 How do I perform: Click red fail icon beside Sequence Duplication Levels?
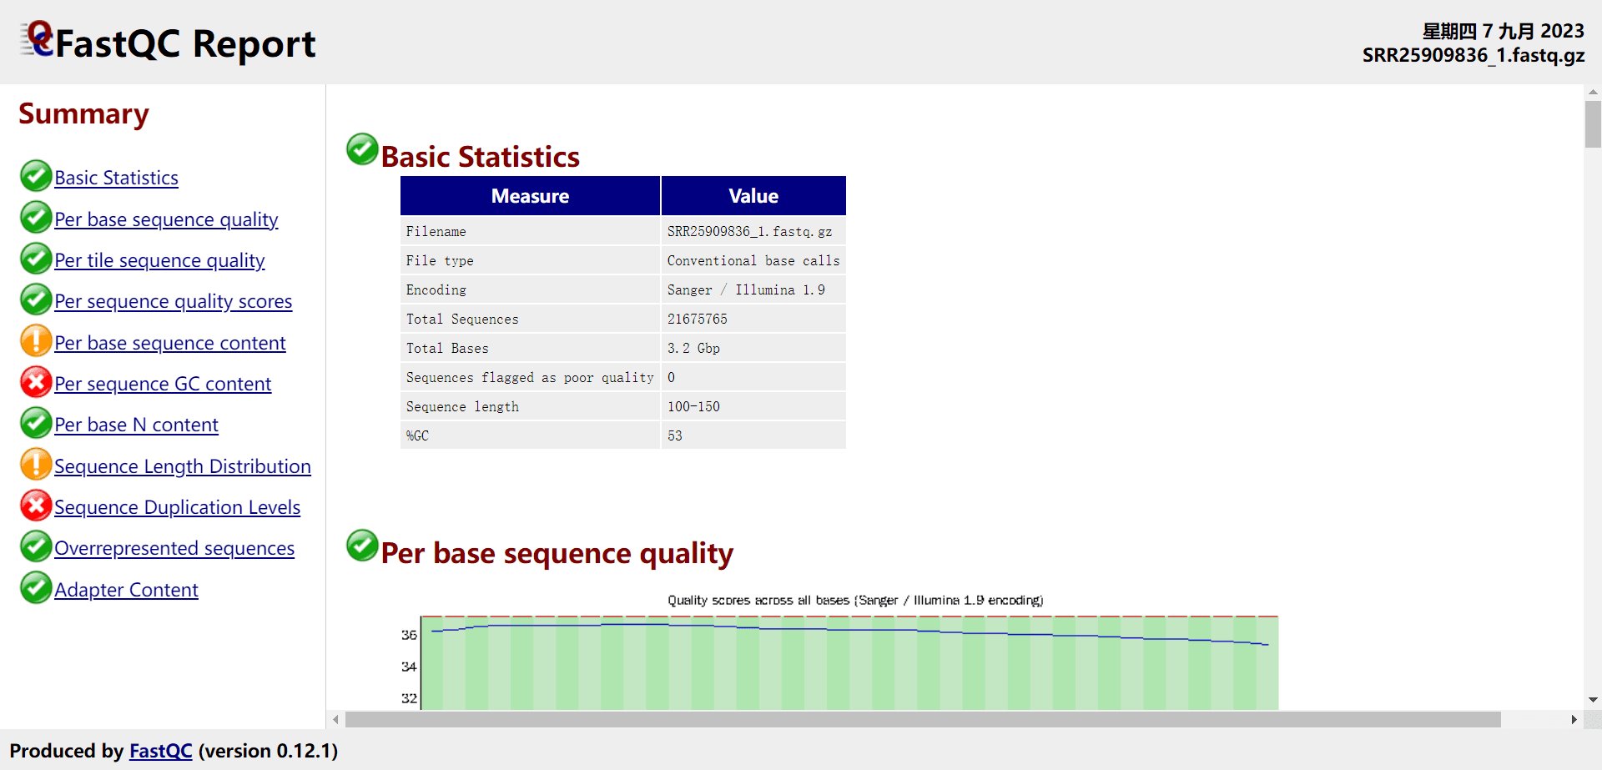coord(36,506)
